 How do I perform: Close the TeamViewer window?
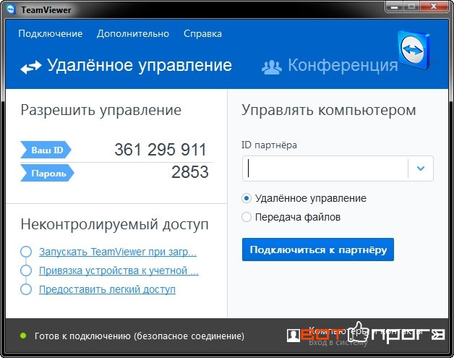coord(434,7)
